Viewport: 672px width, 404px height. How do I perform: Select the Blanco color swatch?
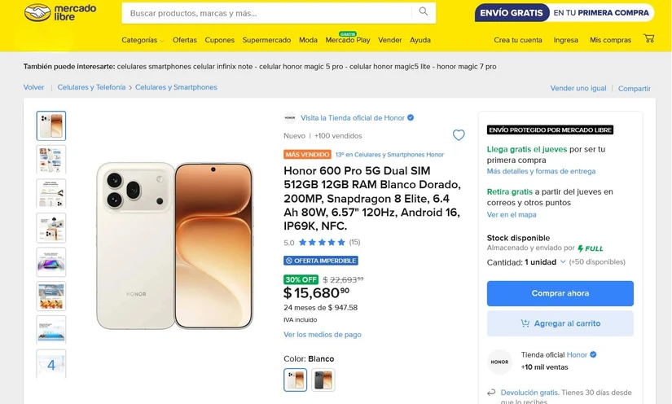(296, 380)
